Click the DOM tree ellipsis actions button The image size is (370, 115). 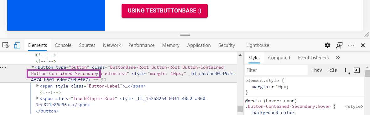[3, 67]
